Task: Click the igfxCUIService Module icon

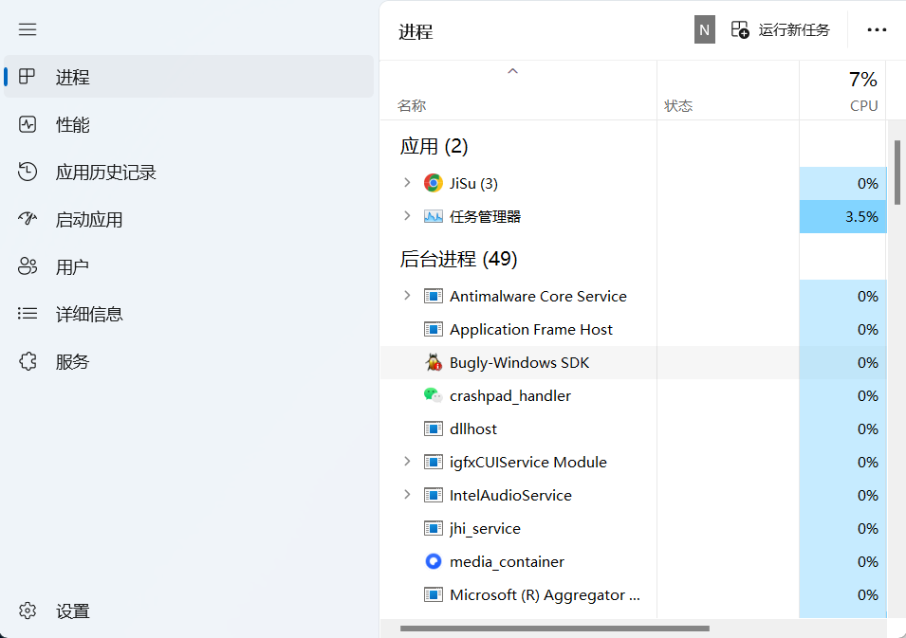Action: (x=433, y=462)
